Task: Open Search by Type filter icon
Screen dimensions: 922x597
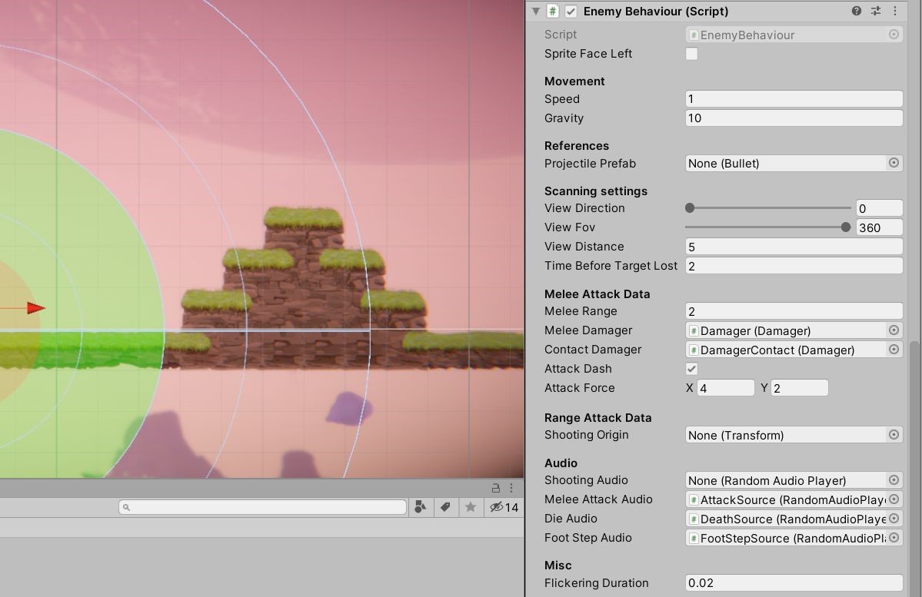Action: [421, 507]
